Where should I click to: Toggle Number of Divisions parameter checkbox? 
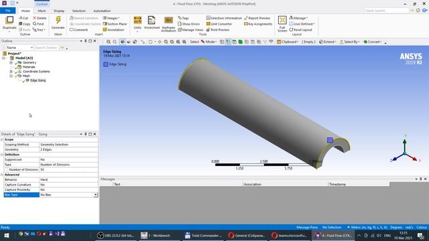7,169
